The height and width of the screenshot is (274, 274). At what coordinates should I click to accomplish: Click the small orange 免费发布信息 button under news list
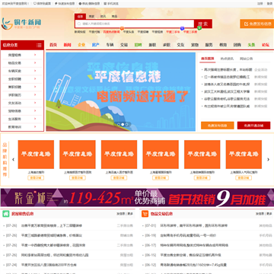pyautogui.click(x=218, y=126)
